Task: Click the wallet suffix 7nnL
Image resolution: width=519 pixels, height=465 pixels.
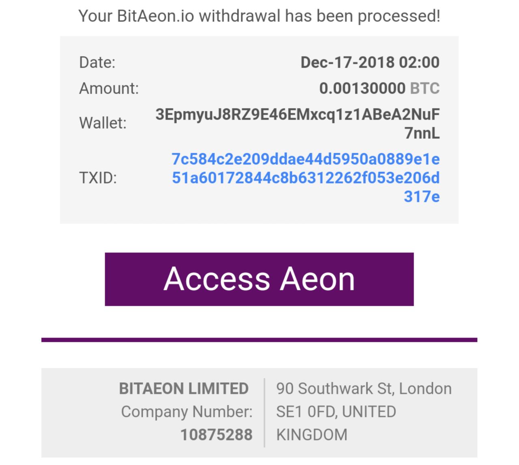Action: (422, 133)
